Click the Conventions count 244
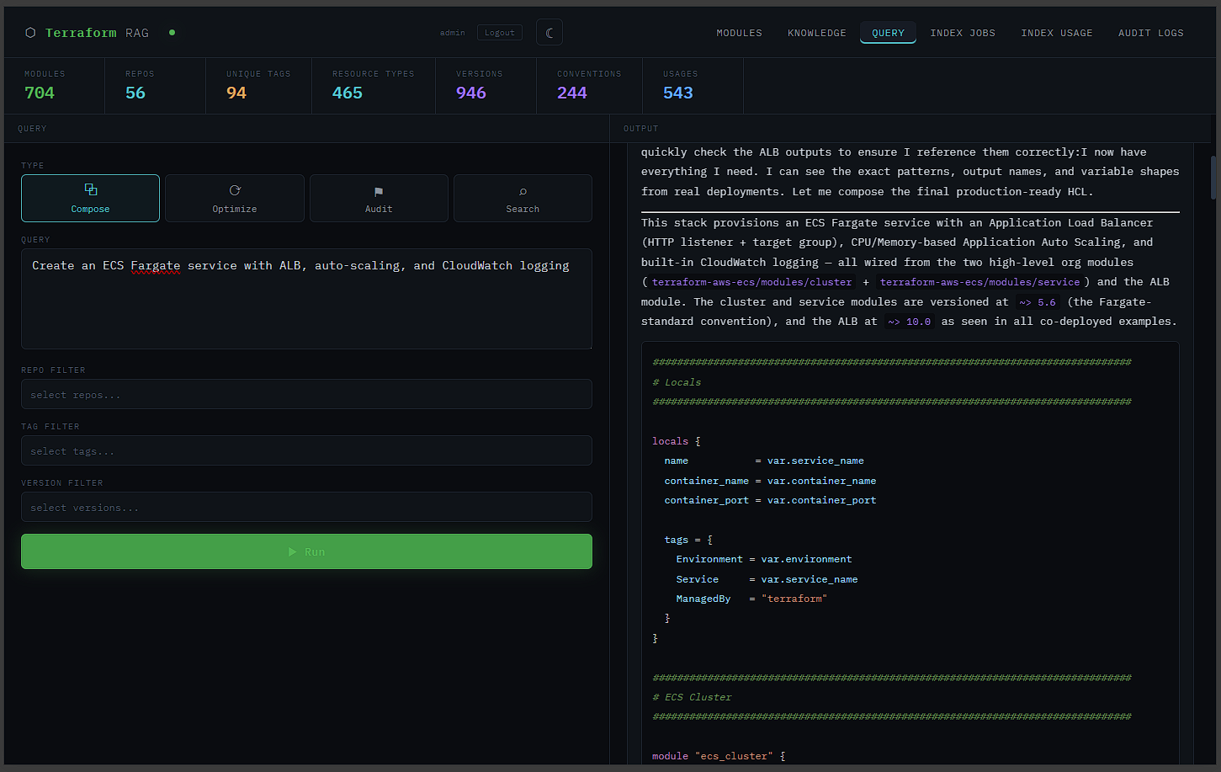The height and width of the screenshot is (772, 1221). pos(572,93)
